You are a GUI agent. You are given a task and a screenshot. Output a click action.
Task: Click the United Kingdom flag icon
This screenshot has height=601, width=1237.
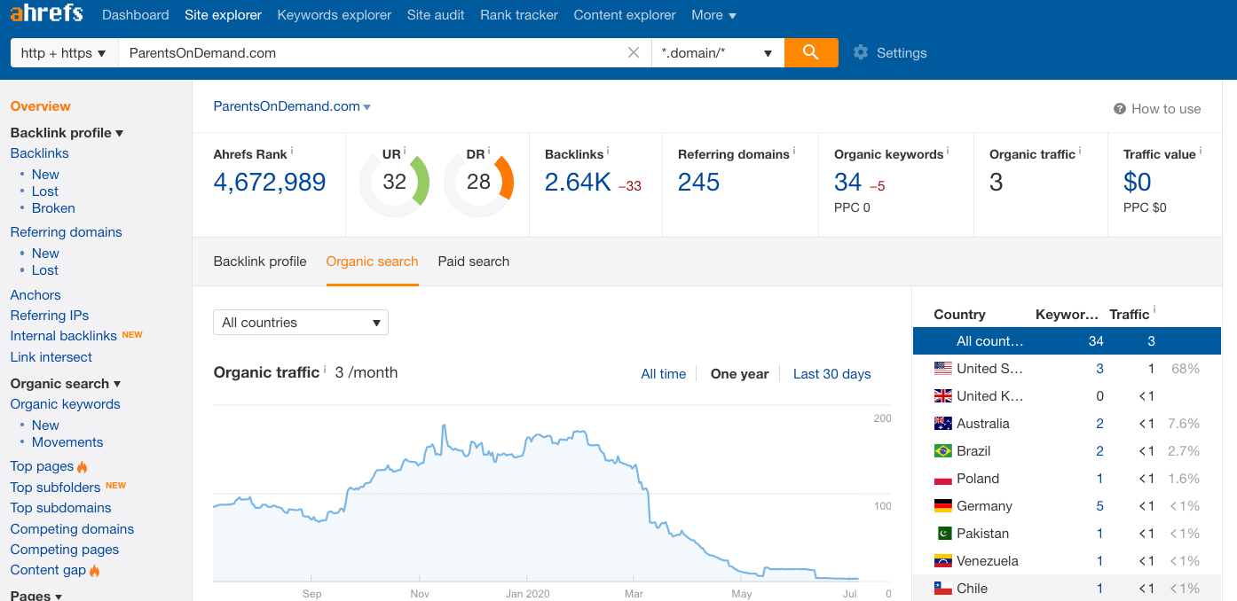click(x=943, y=395)
